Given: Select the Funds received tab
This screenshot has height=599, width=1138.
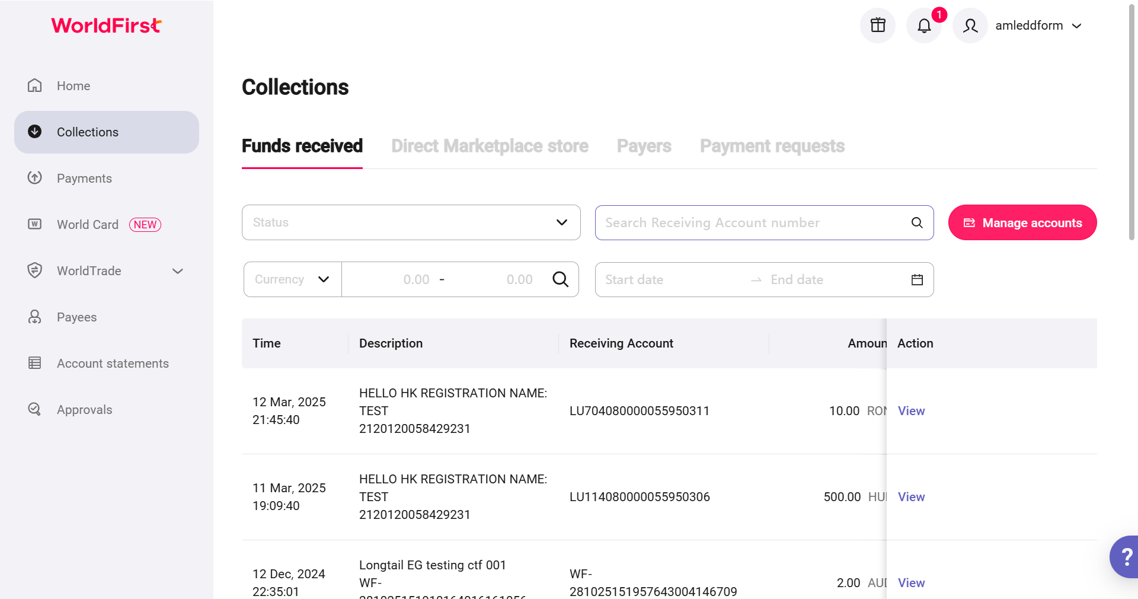Looking at the screenshot, I should coord(302,146).
